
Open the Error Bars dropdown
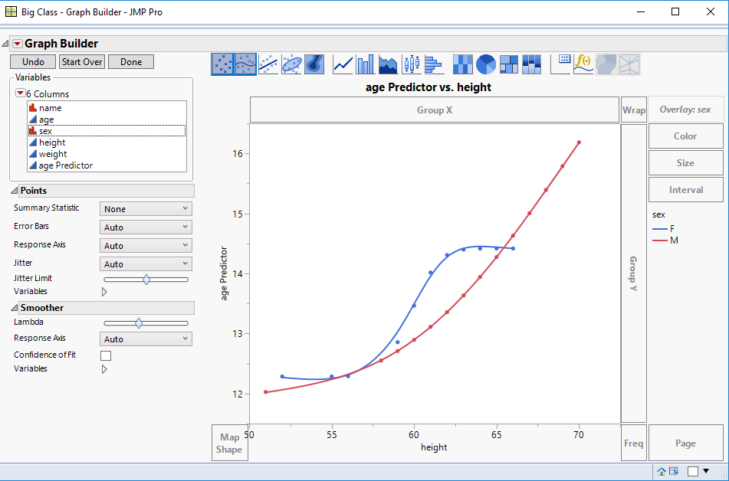click(146, 226)
